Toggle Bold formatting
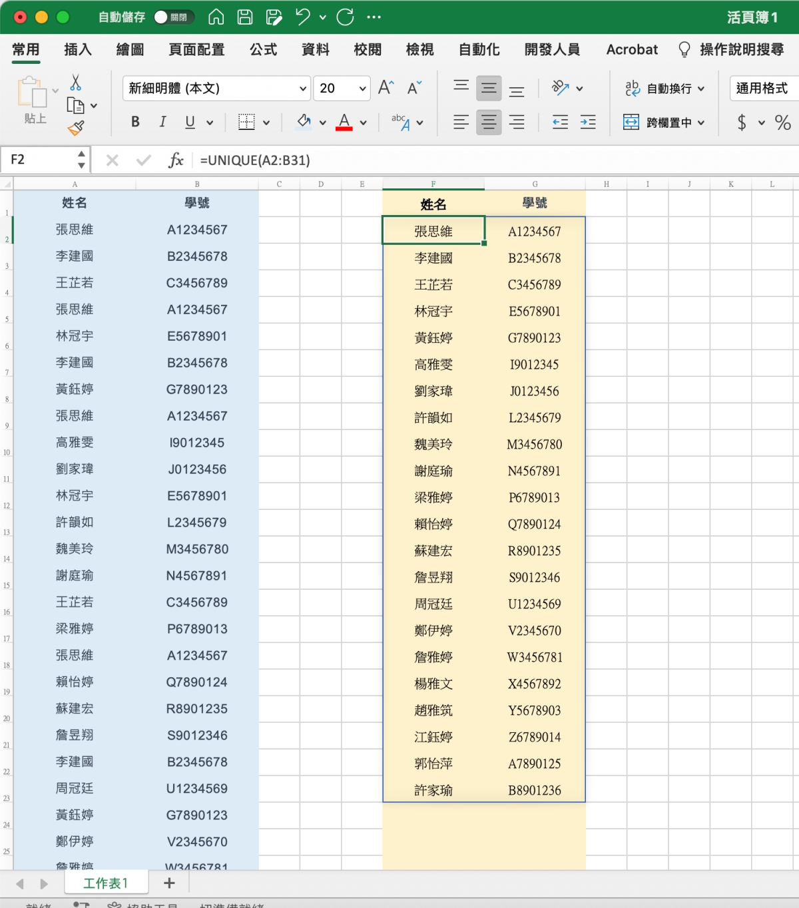This screenshot has height=908, width=799. pyautogui.click(x=135, y=122)
